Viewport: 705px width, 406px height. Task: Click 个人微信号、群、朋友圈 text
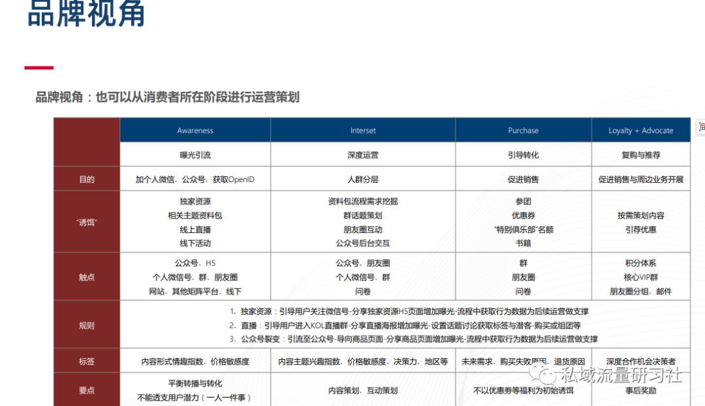click(195, 277)
